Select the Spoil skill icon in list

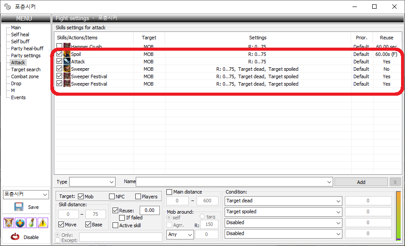[x=67, y=54]
